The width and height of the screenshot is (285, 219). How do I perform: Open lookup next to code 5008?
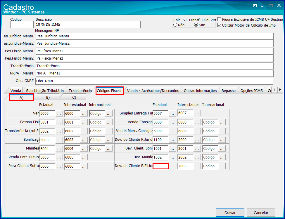pos(172,122)
